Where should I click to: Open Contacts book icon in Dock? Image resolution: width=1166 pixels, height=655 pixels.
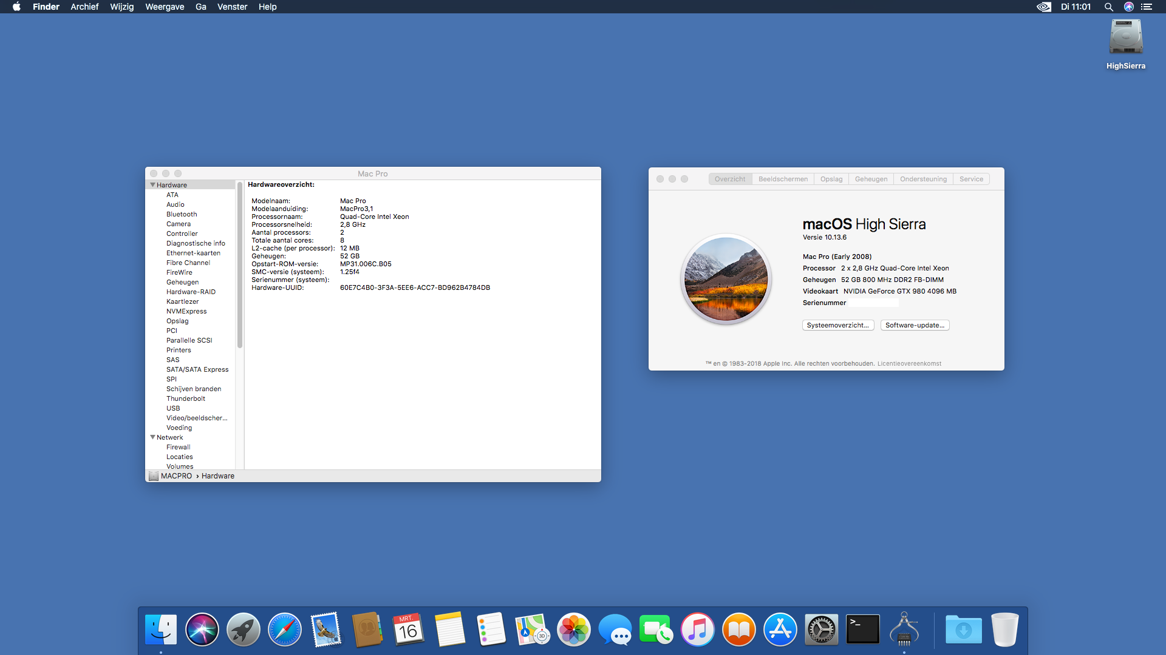[367, 630]
